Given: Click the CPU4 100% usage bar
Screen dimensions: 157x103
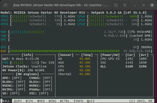Looking at the screenshot, I should click(x=113, y=17).
